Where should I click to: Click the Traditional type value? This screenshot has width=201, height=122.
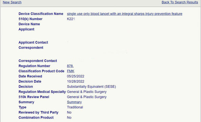pos(75,107)
